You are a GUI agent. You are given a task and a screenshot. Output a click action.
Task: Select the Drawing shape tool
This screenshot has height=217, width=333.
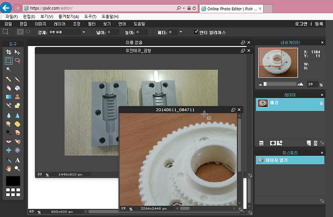click(18, 105)
